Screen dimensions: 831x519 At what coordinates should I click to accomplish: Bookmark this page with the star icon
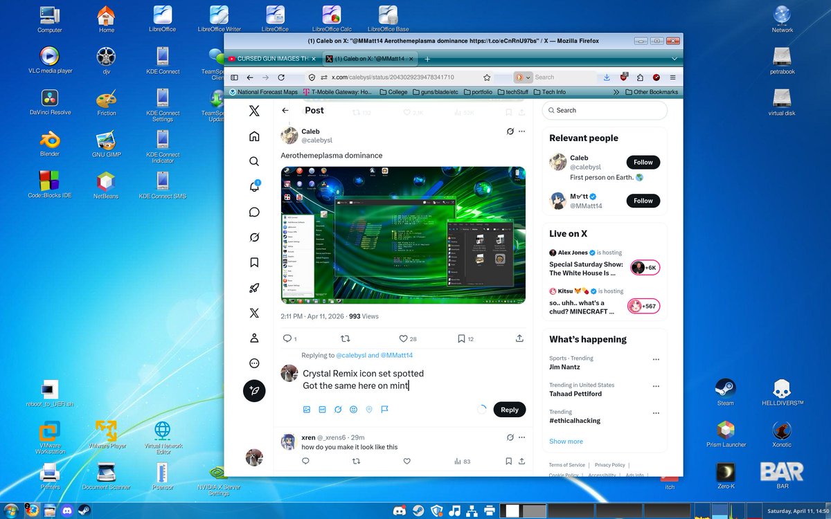[x=487, y=78]
